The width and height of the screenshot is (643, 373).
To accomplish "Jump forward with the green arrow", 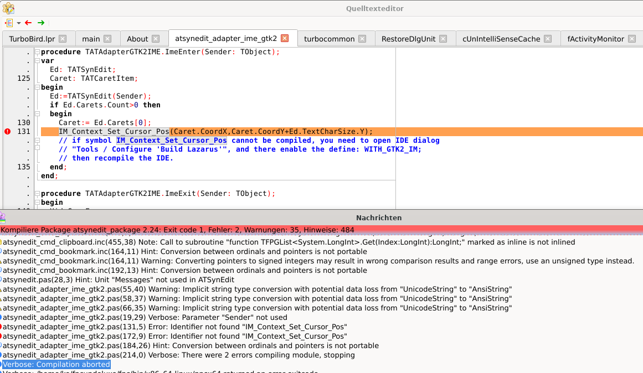I will point(41,23).
